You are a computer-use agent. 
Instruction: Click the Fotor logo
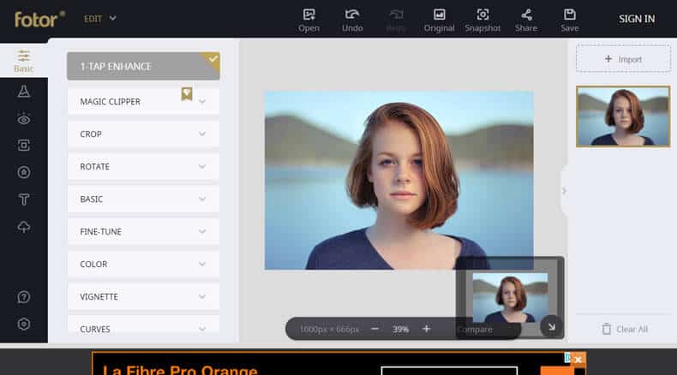coord(39,19)
